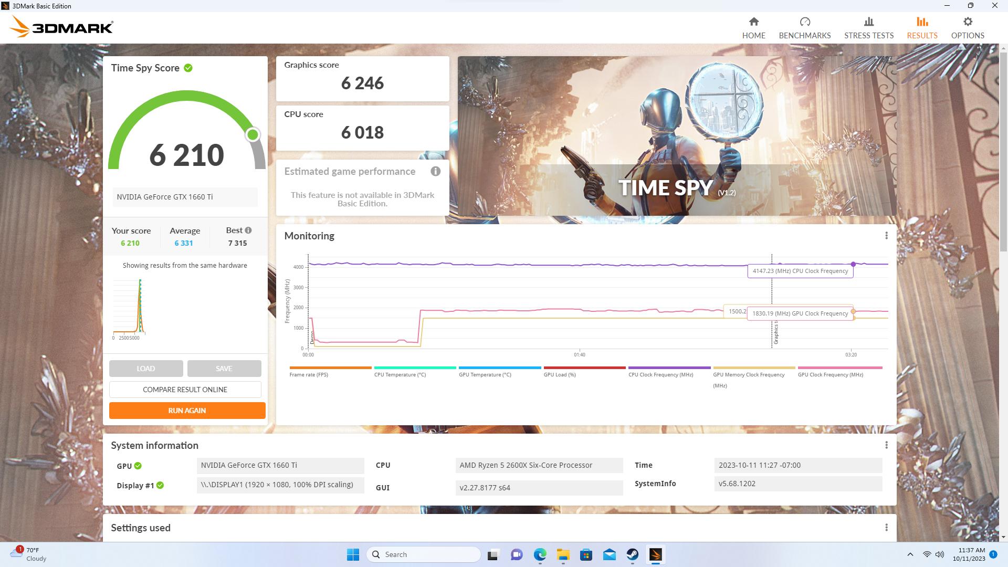
Task: Click the CPU clock data point marker
Action: click(x=853, y=264)
